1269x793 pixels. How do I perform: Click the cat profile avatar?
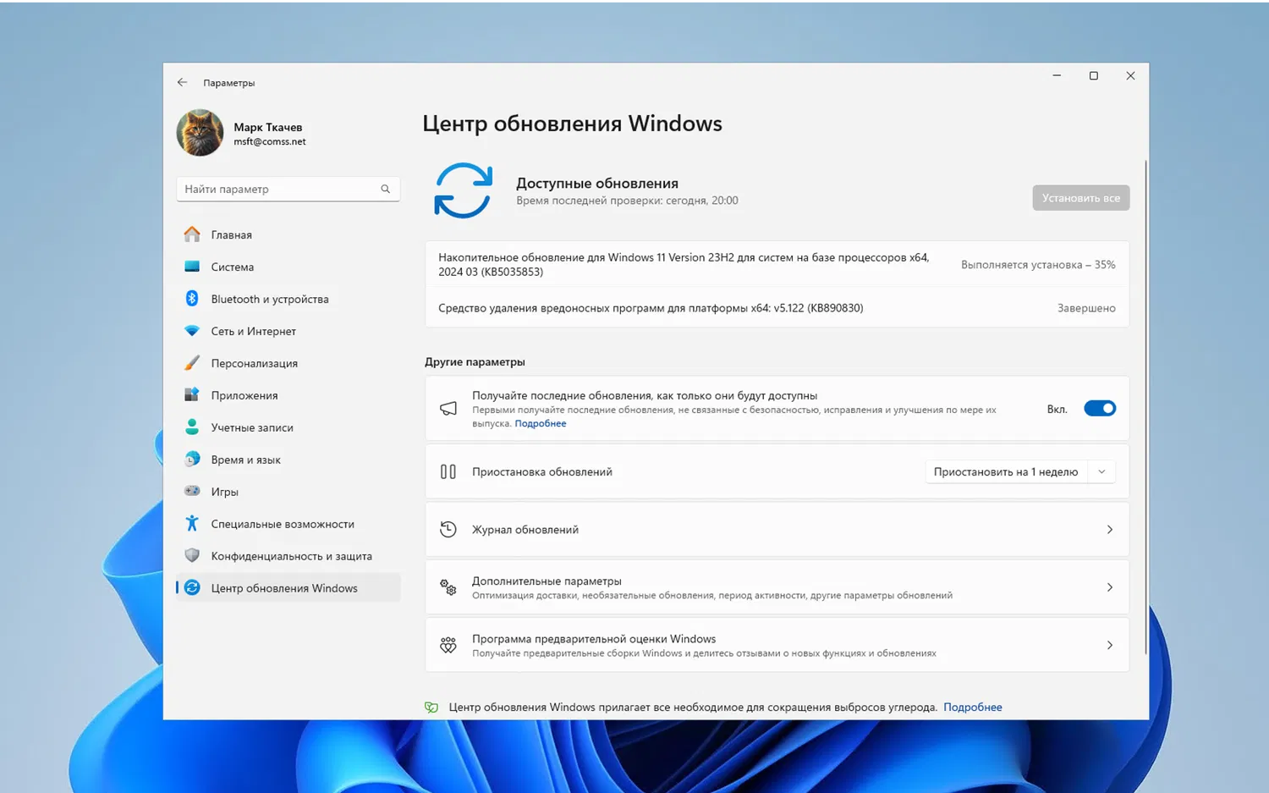(x=200, y=133)
